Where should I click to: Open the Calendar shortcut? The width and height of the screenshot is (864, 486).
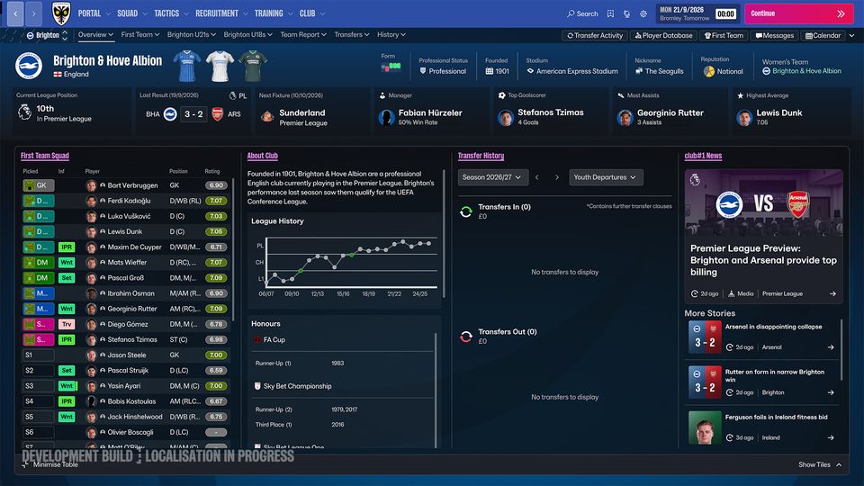pyautogui.click(x=823, y=36)
